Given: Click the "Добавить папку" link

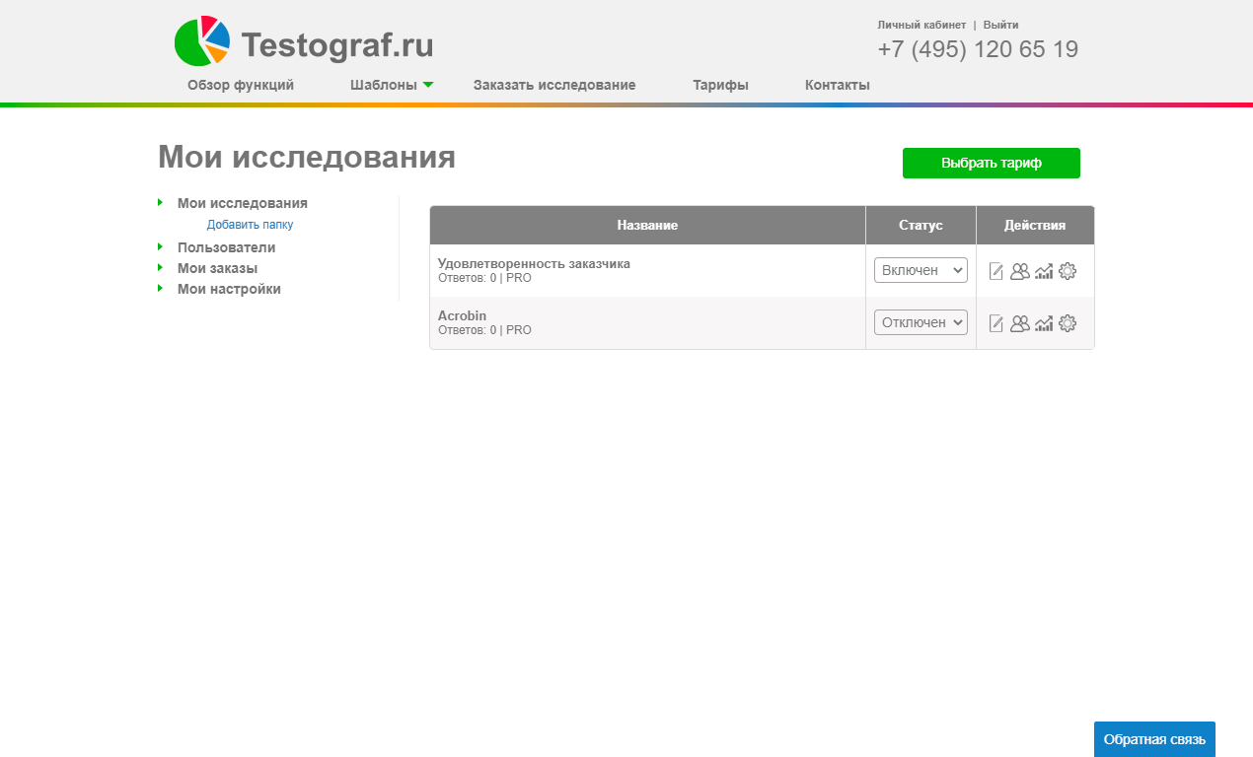Looking at the screenshot, I should tap(250, 225).
